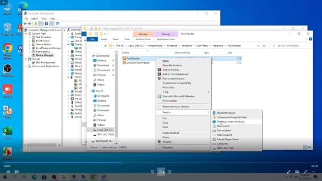Viewport: 322px width, 181px height.
Task: Select Desktop (create shortcut) in Send to
Action: coord(230,122)
